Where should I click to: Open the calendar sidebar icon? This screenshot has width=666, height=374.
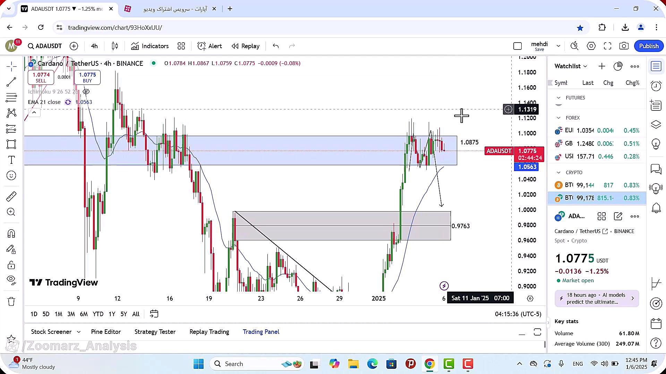pyautogui.click(x=656, y=323)
